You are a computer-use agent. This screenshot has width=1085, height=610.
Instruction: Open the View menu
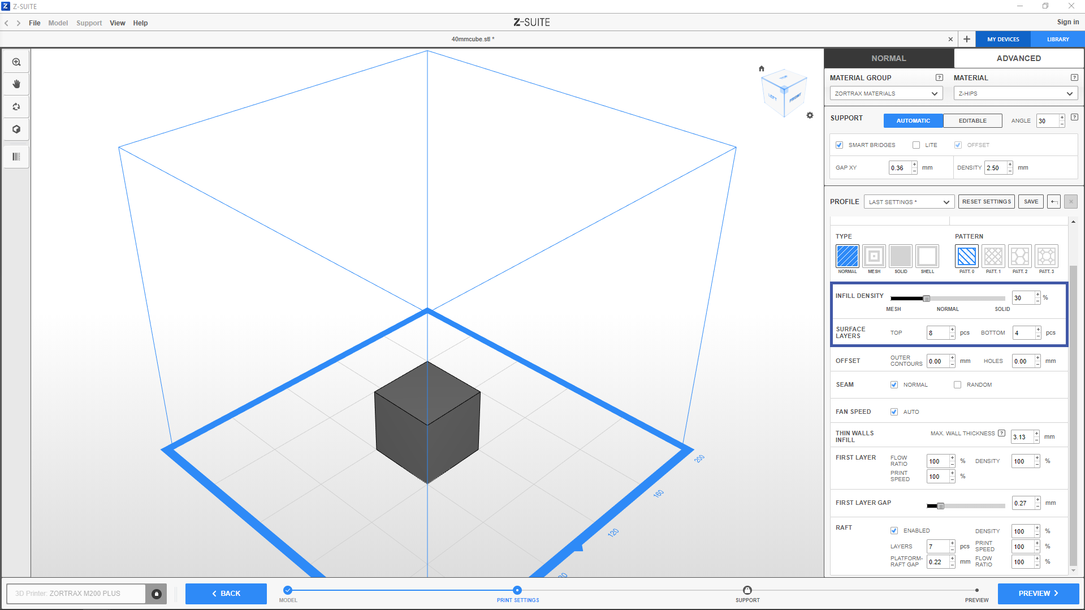click(117, 23)
